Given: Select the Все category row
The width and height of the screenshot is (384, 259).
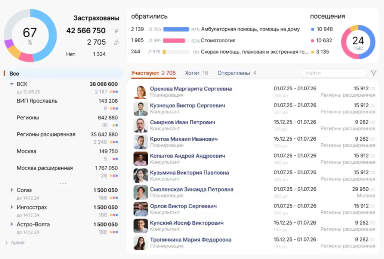Looking at the screenshot, I should pyautogui.click(x=63, y=74).
